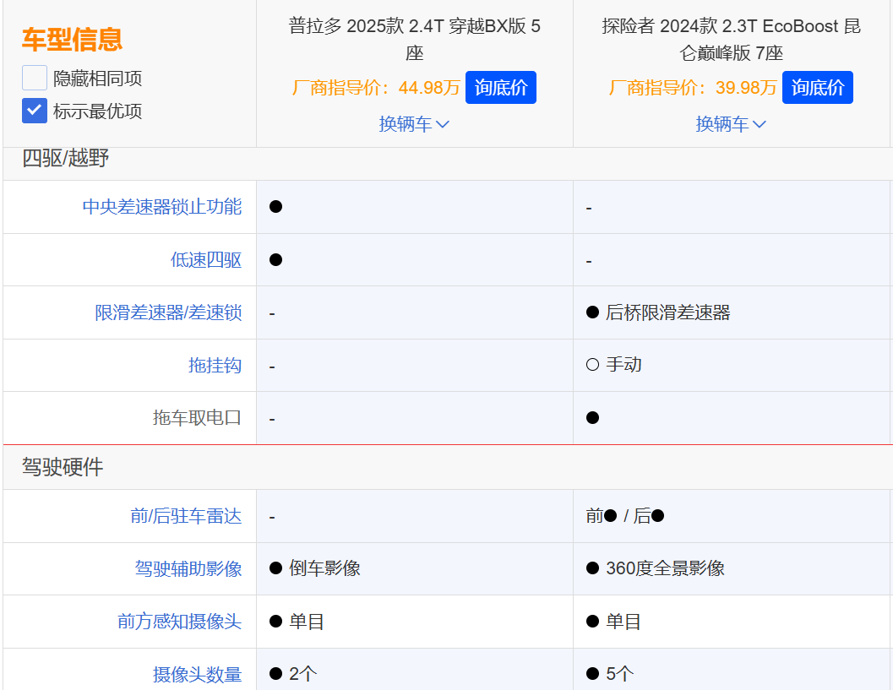Viewport: 893px width, 690px height.
Task: Open 中央差速器锁止功能 parameter link
Action: (x=161, y=207)
